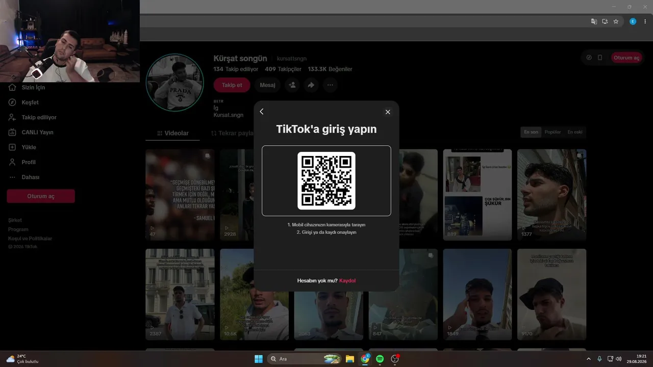The height and width of the screenshot is (367, 653).
Task: Open Koşul ve Politikalar link
Action: tap(30, 239)
